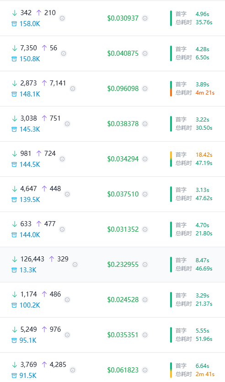Click token info icon for 3,769 row
Screen dimensions: 225x382
(73, 370)
